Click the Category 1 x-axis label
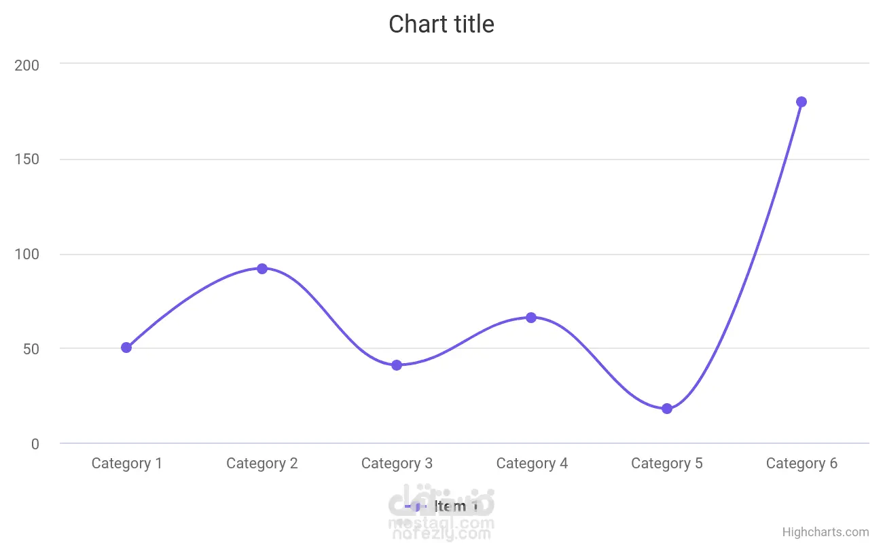The image size is (883, 543). coord(127,464)
